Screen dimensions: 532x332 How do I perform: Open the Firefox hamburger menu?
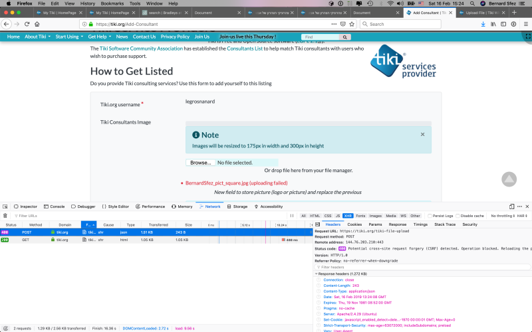(x=526, y=24)
